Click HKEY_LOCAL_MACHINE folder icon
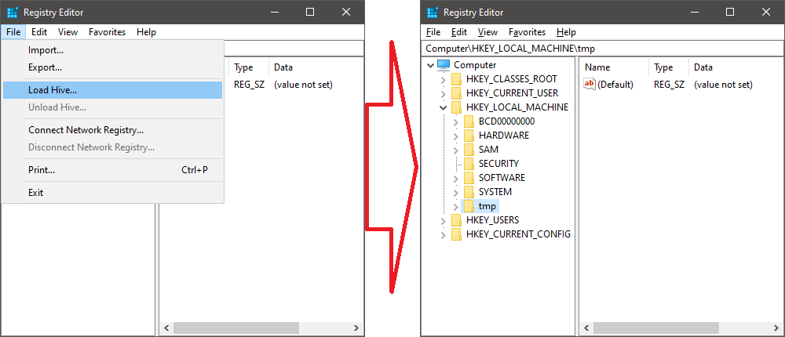Image resolution: width=785 pixels, height=337 pixels. point(456,107)
